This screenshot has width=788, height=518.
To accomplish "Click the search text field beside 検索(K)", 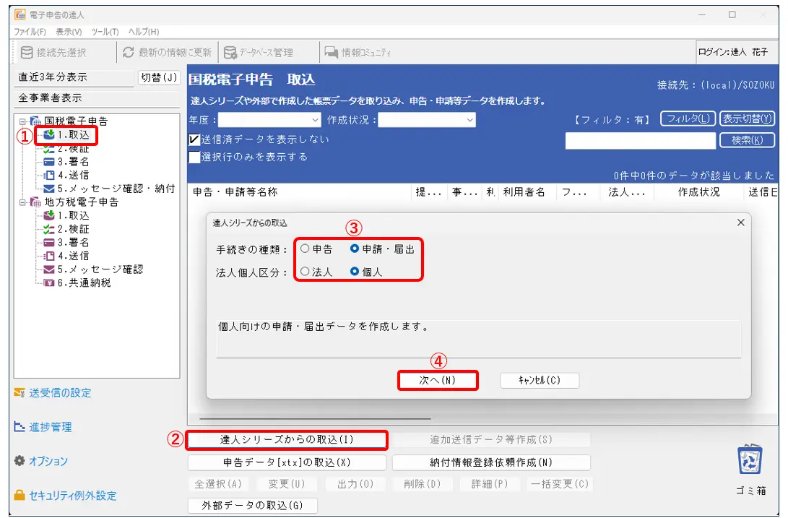I will click(639, 140).
